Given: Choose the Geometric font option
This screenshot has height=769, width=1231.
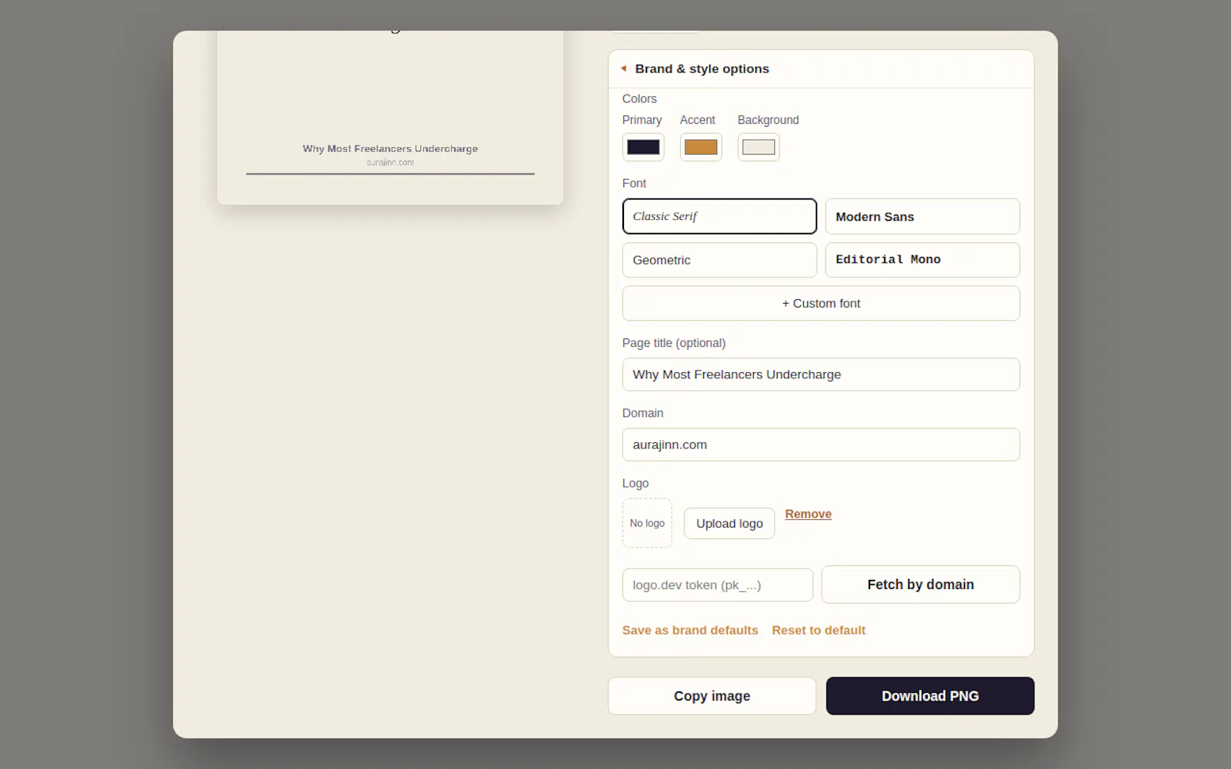Looking at the screenshot, I should point(719,260).
